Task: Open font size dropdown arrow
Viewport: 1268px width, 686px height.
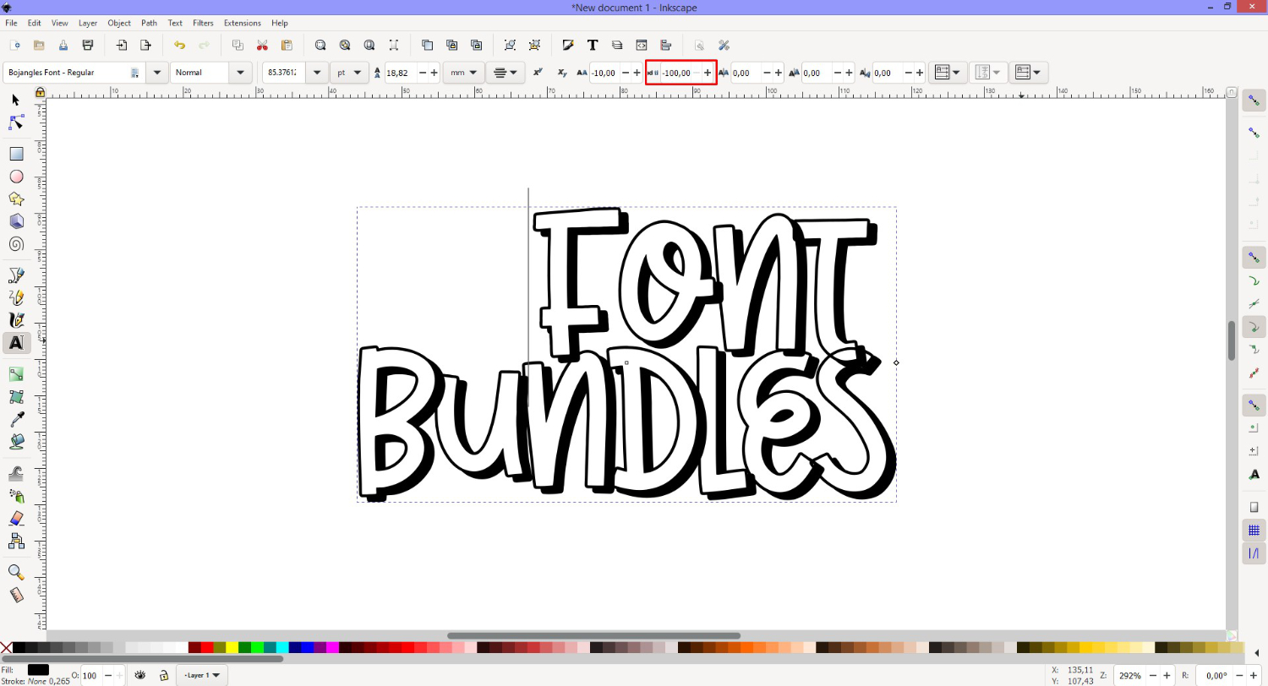Action: click(x=317, y=73)
